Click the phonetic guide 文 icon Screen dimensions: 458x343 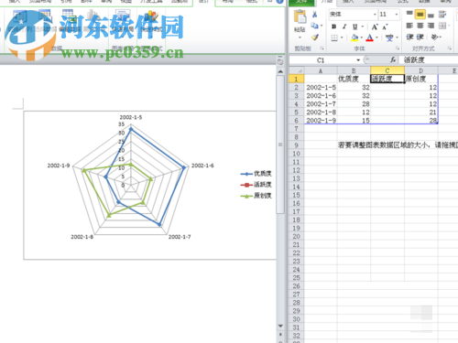click(389, 38)
